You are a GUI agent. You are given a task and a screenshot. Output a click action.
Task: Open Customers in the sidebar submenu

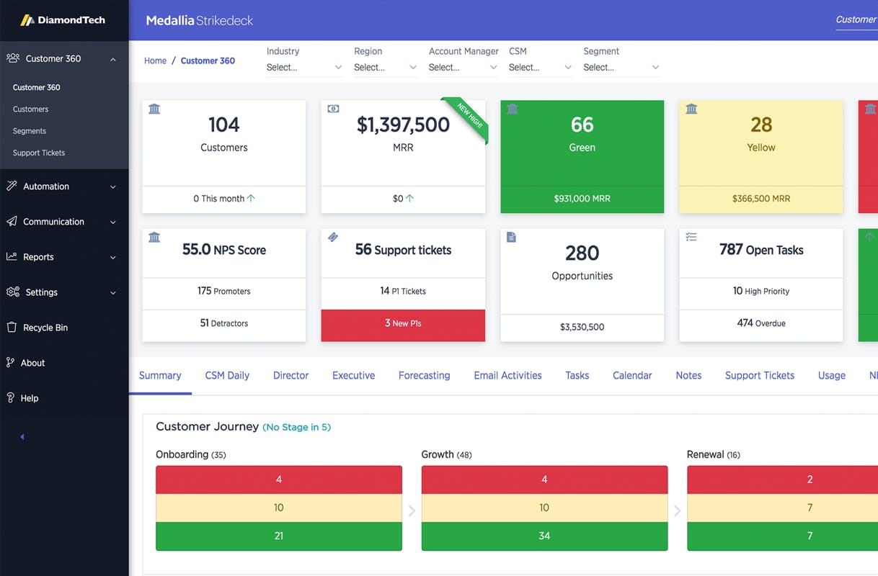pyautogui.click(x=31, y=109)
